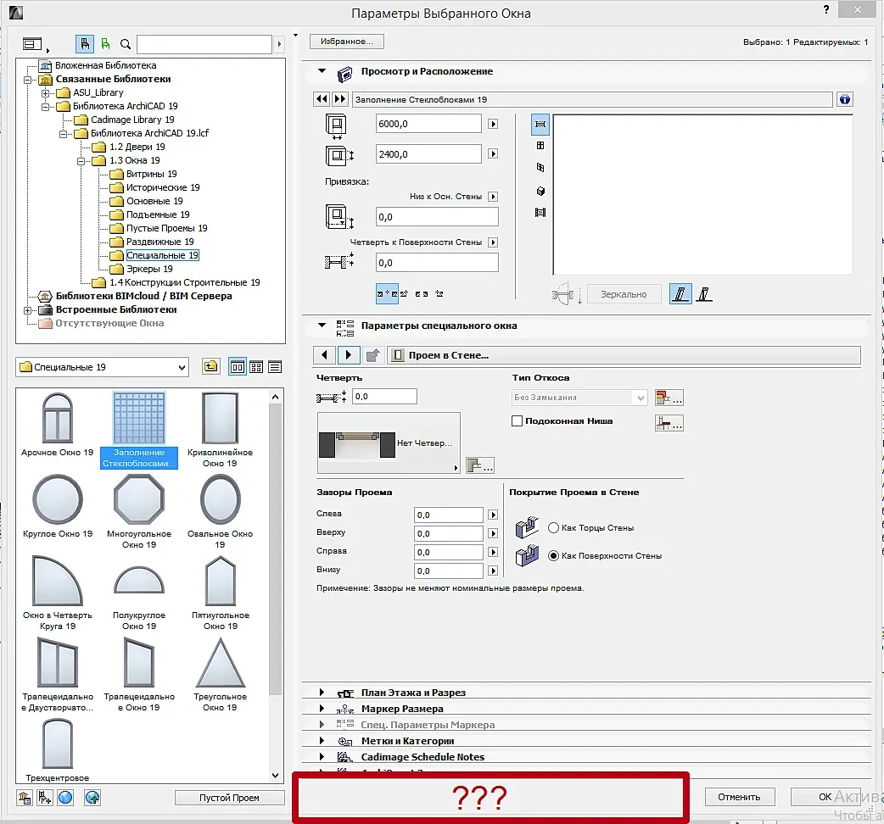Collapse Параметры специального окна section
The width and height of the screenshot is (884, 824).
322,325
